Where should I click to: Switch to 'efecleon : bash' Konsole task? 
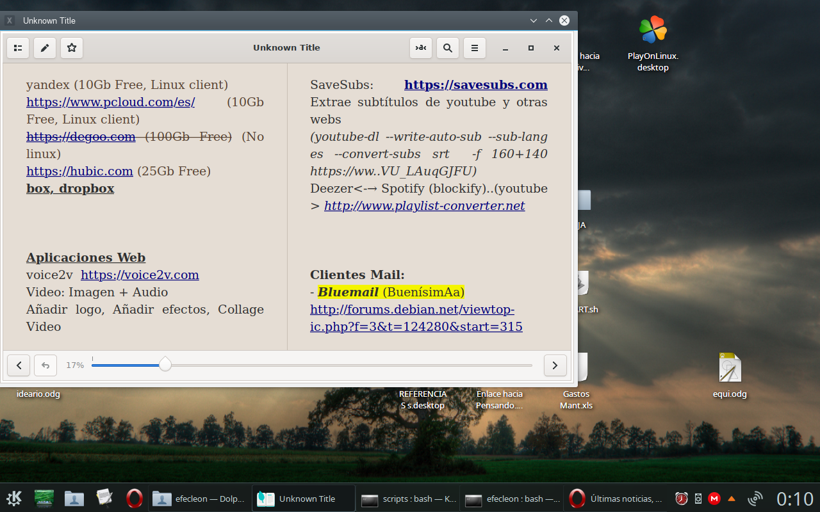511,499
